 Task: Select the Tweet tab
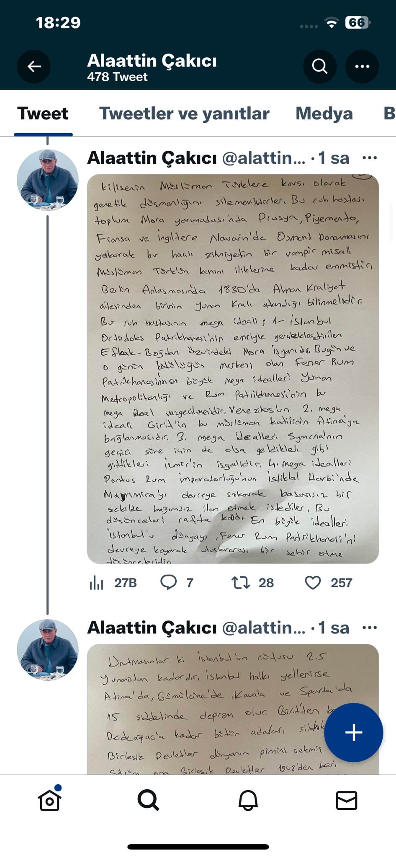coord(43,114)
